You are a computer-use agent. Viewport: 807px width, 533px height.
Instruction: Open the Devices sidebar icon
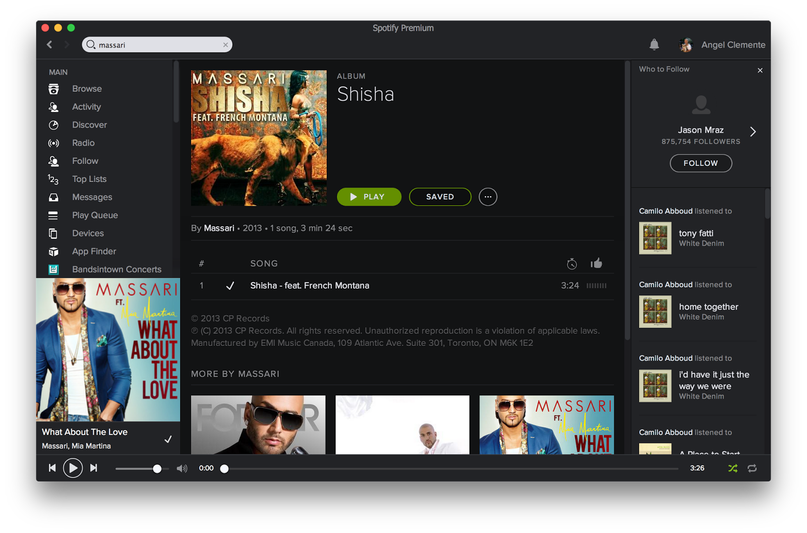(x=53, y=233)
